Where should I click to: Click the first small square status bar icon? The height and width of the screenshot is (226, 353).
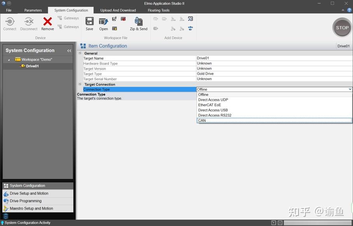[274, 223]
